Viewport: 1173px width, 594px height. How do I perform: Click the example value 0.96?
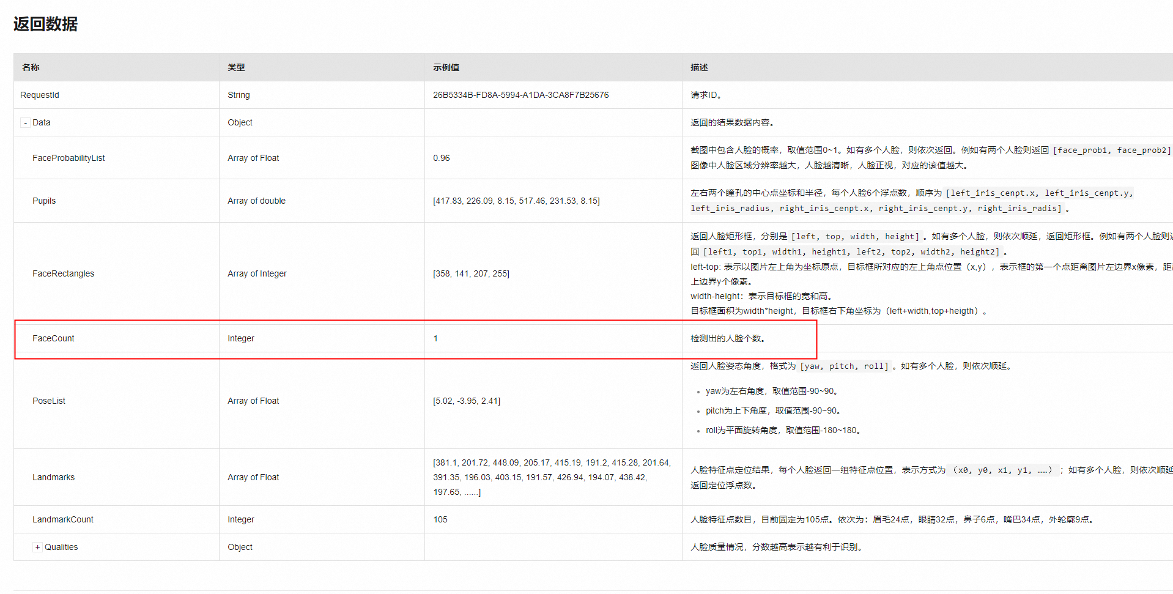441,158
